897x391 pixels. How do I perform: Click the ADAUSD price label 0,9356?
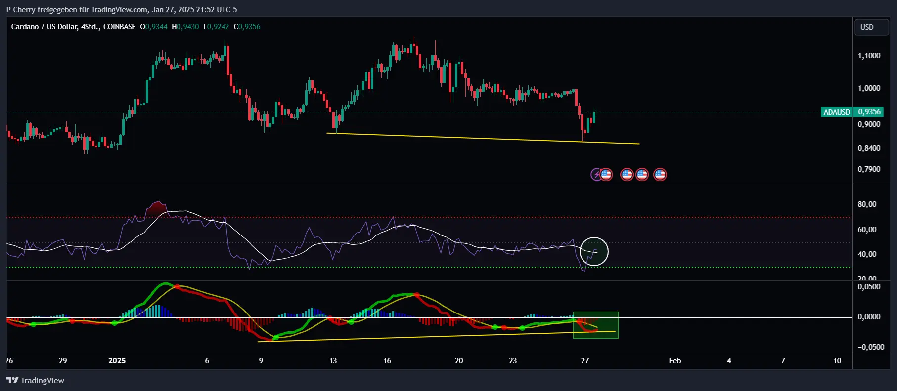pos(852,112)
